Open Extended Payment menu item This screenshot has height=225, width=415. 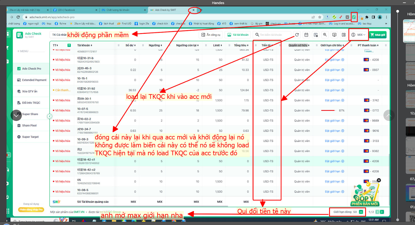pyautogui.click(x=31, y=80)
